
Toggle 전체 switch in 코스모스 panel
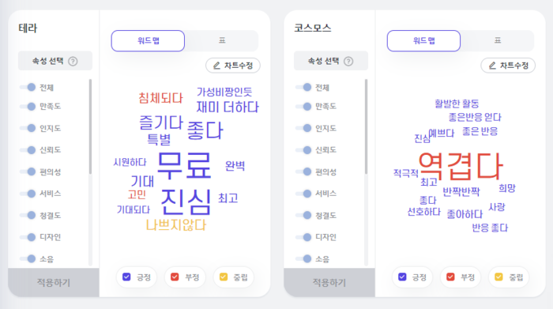click(x=303, y=87)
